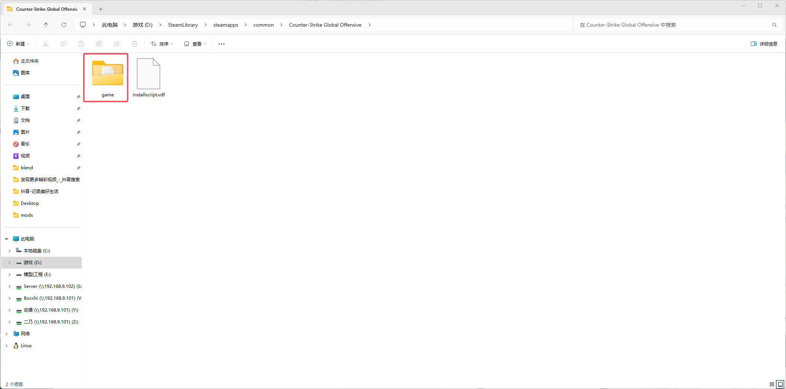Switch to details list view layout
786x389 pixels.
coord(772,384)
